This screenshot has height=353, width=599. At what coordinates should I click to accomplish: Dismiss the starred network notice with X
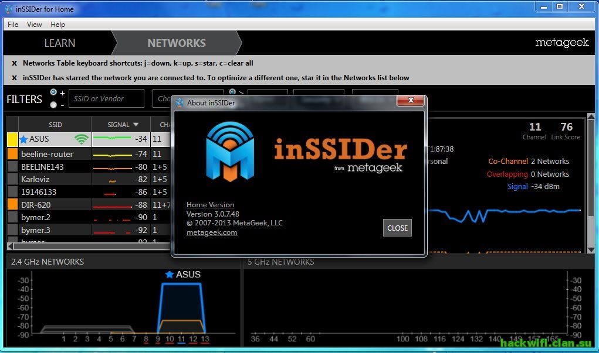pyautogui.click(x=14, y=78)
